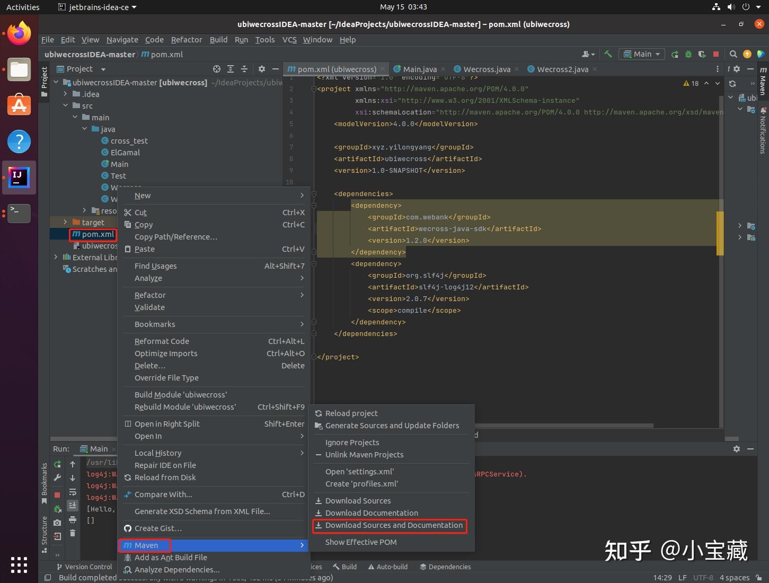Stop the running process with the red square icon
The width and height of the screenshot is (769, 583).
click(x=717, y=54)
